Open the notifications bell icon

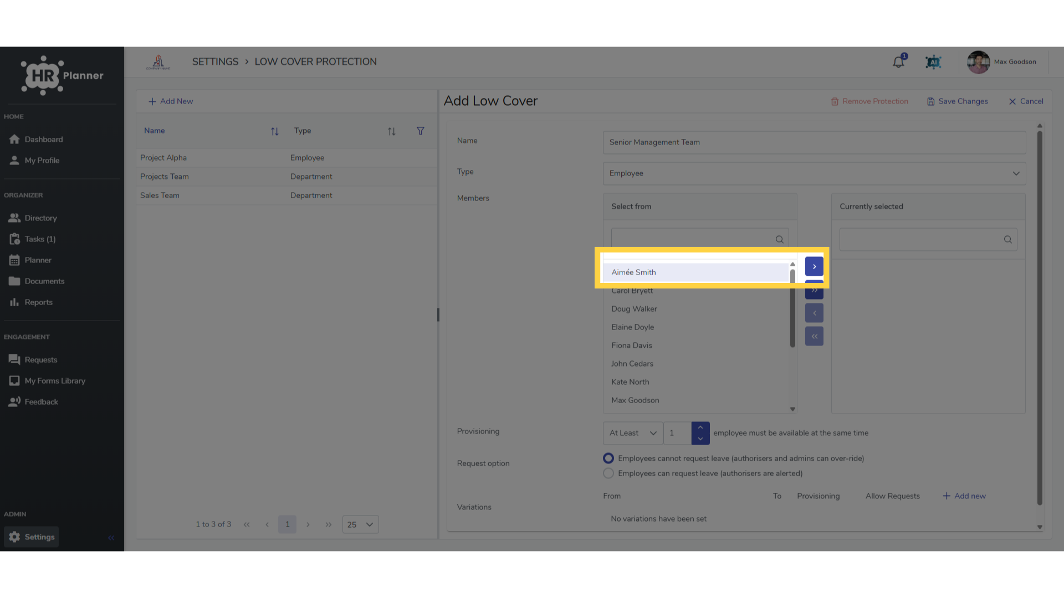(x=898, y=62)
